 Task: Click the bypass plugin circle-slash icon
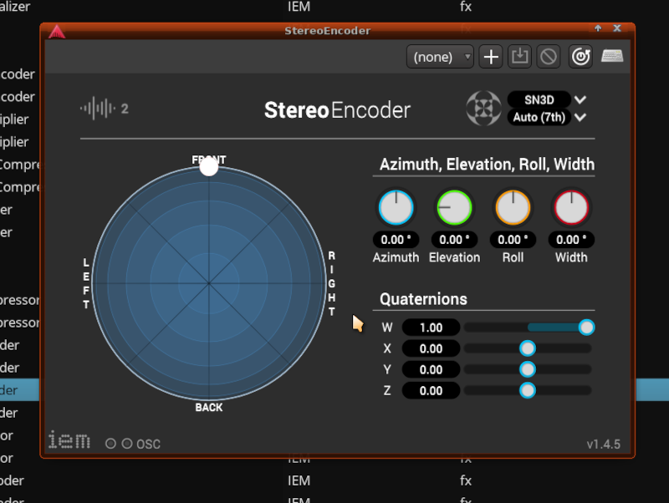tap(548, 57)
